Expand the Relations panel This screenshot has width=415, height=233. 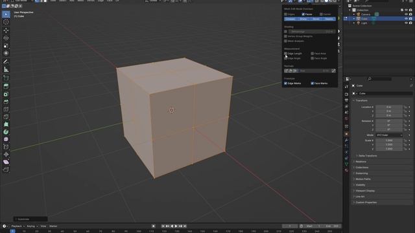[x=361, y=162]
